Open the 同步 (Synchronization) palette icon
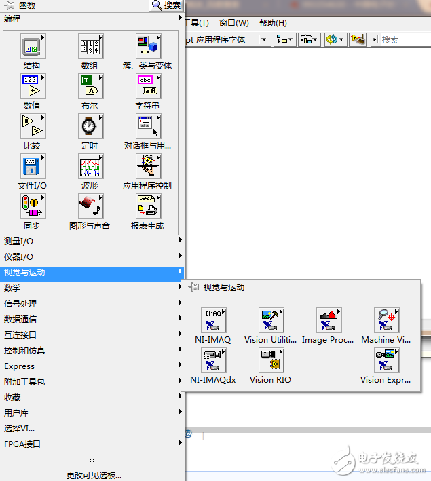Image resolution: width=431 pixels, height=481 pixels. pyautogui.click(x=33, y=206)
